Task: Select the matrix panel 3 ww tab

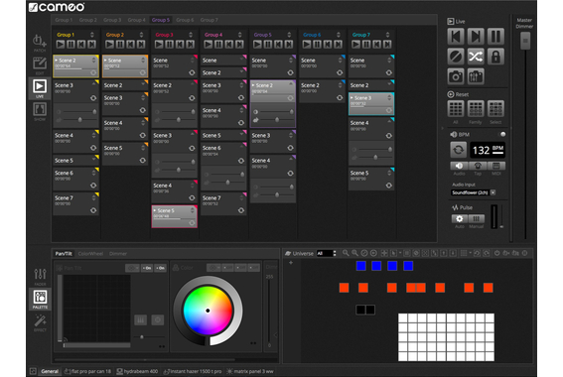Action: coord(250,371)
